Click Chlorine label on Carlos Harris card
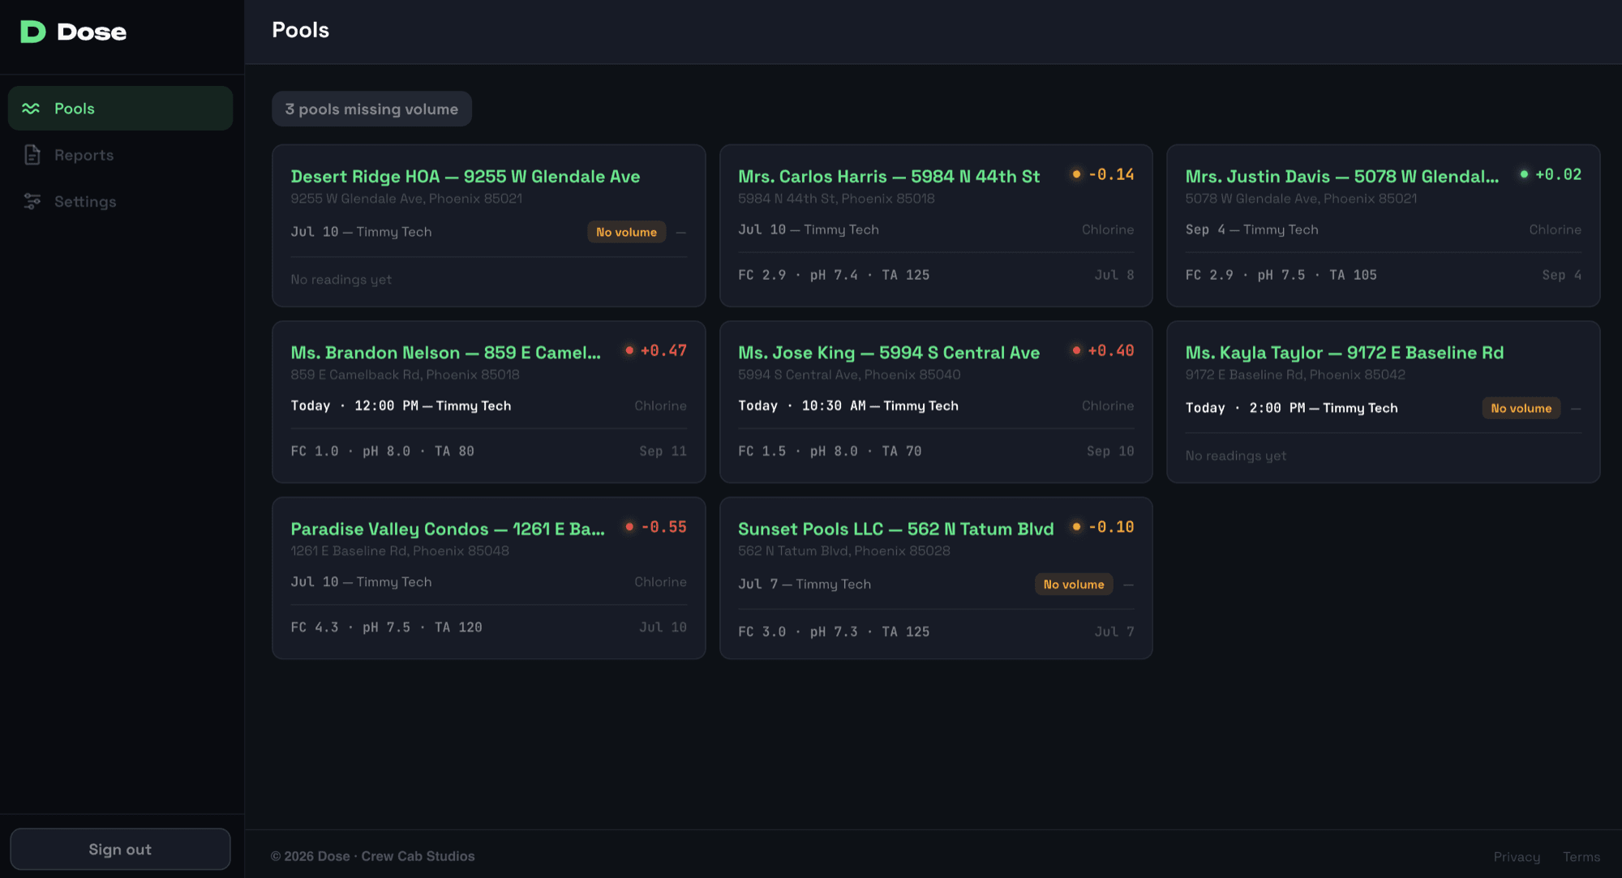This screenshot has width=1622, height=878. [x=1108, y=229]
